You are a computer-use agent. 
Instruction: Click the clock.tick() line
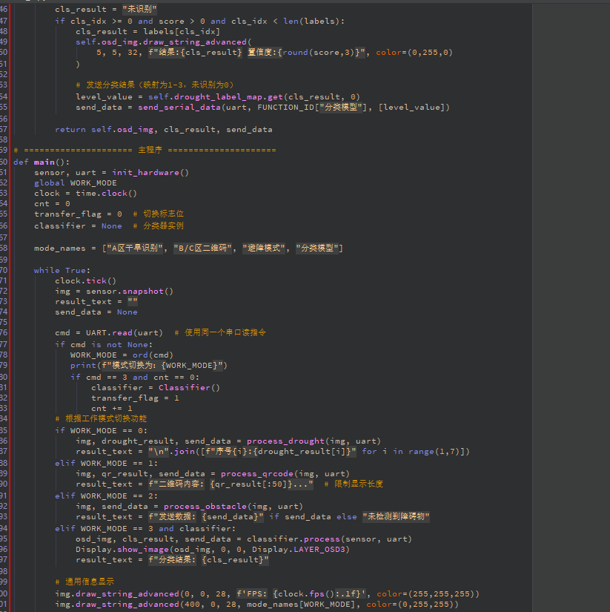85,280
